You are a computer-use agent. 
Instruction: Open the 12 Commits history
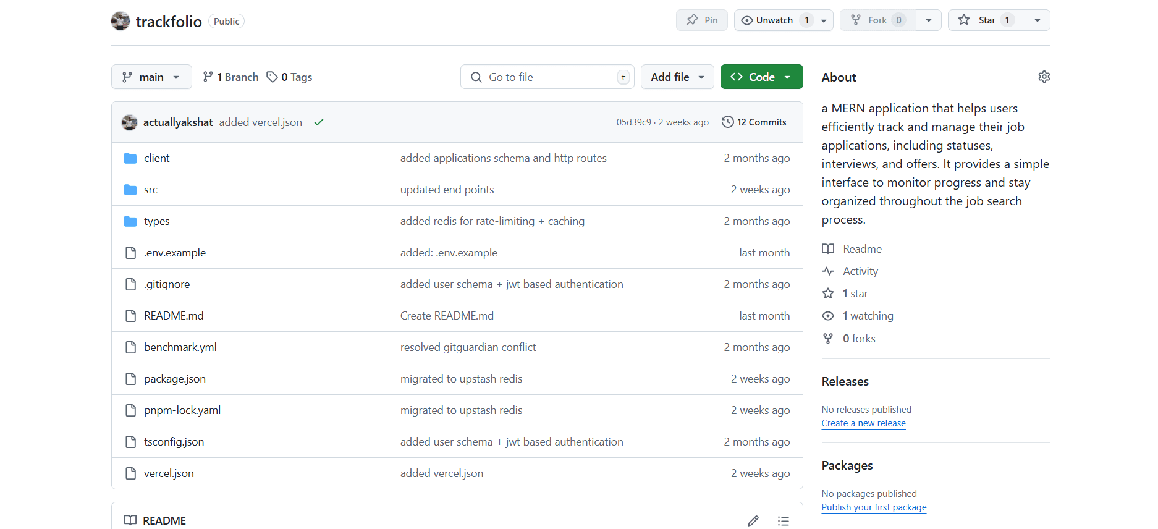[x=754, y=122]
